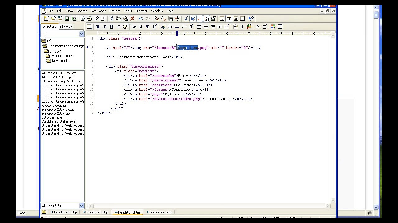
Task: Apply Underline tag from HTML toolbar
Action: [x=111, y=27]
